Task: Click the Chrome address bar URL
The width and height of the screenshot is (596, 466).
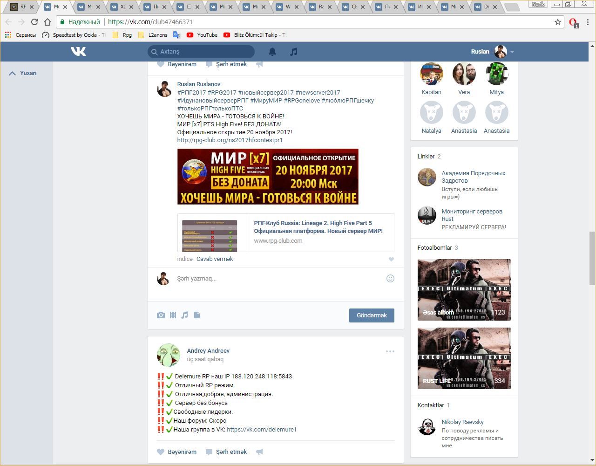Action: 150,22
